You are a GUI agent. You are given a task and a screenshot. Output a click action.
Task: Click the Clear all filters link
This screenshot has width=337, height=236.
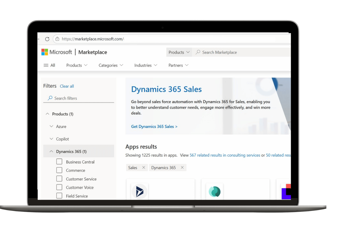[x=67, y=86]
